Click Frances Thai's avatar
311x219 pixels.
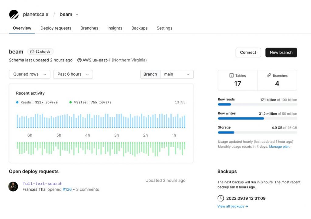pyautogui.click(x=13, y=186)
